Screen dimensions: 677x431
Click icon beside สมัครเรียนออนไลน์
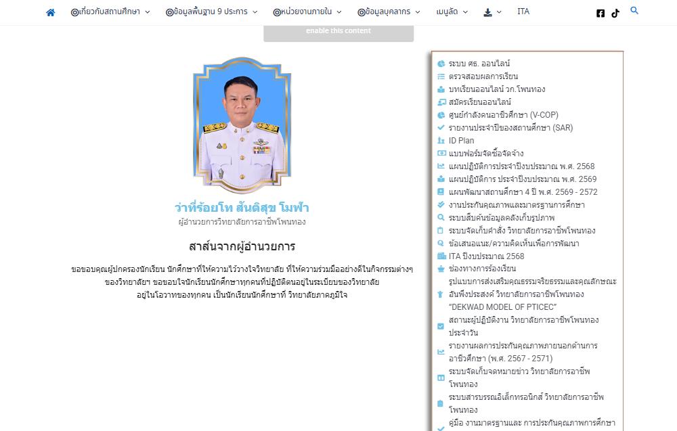tap(441, 102)
